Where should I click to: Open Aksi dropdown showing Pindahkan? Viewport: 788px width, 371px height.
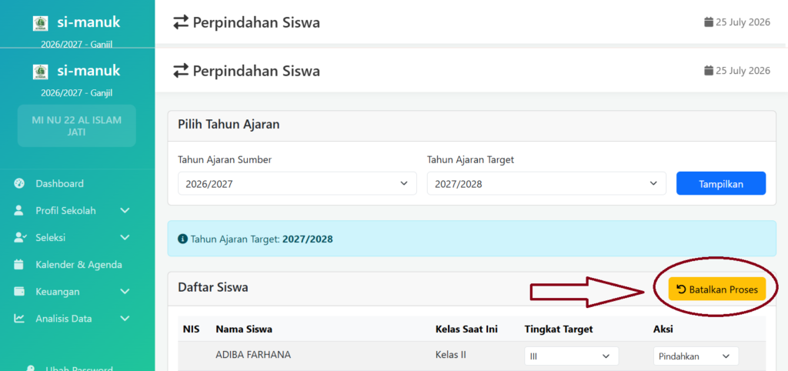pos(696,356)
